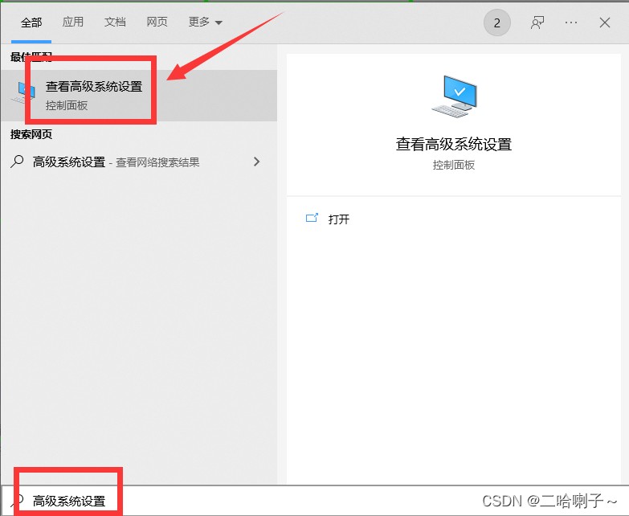
Task: Click the 控制面板 label in preview pane
Action: tap(454, 165)
